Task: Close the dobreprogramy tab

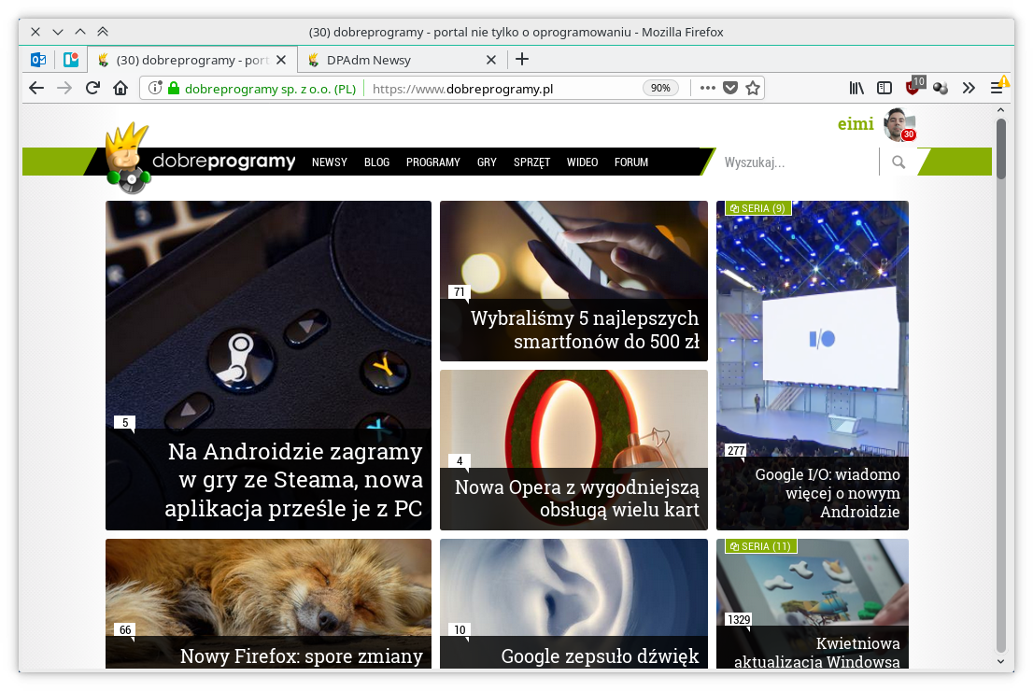Action: point(281,60)
